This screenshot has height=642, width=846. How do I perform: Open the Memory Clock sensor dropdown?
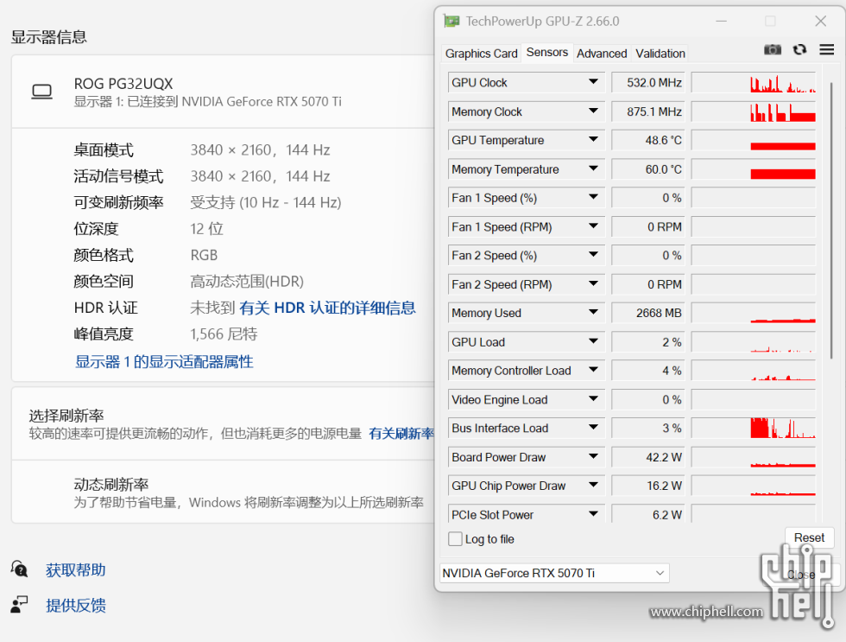click(x=594, y=111)
